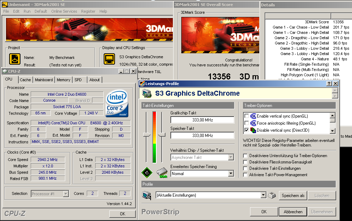Check Deaktiviere Takt-Einstellungen
The width and height of the screenshot is (352, 221).
pos(245,168)
